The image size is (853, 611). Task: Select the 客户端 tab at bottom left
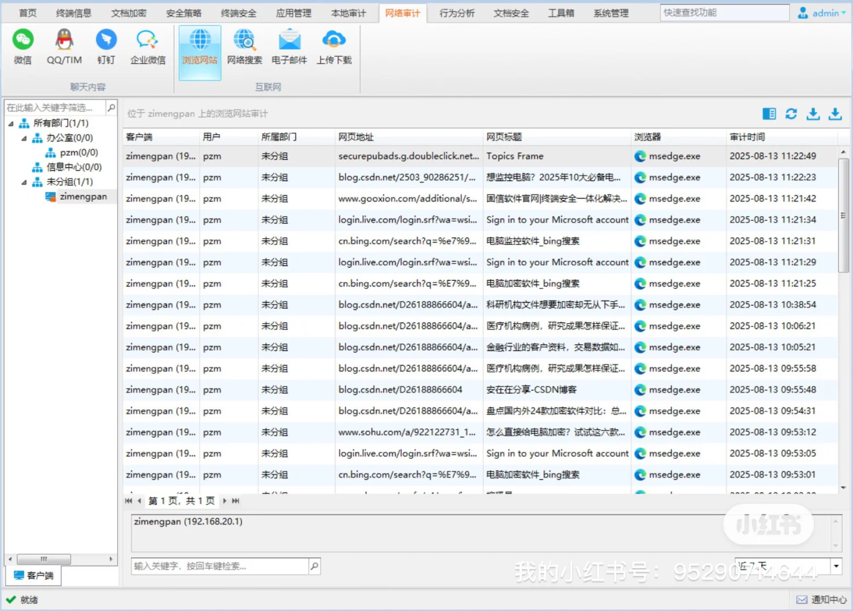point(33,575)
